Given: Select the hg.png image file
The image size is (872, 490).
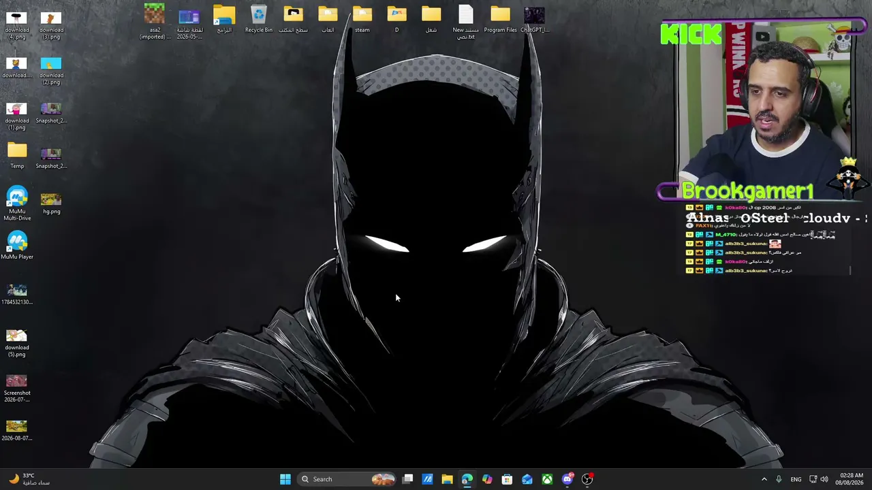Looking at the screenshot, I should (51, 203).
